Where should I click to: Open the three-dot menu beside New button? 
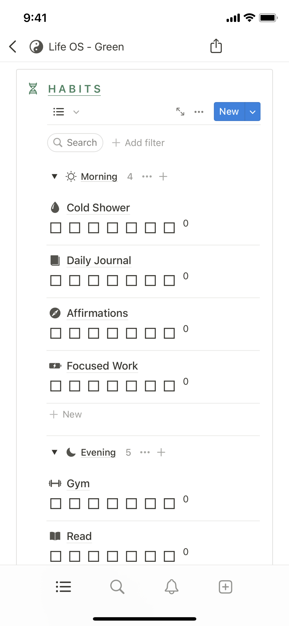[199, 112]
